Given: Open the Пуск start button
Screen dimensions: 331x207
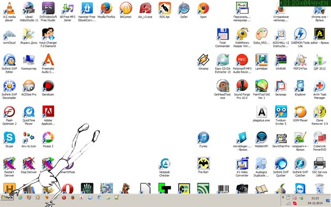Looking at the screenshot, I should (x=7, y=198).
